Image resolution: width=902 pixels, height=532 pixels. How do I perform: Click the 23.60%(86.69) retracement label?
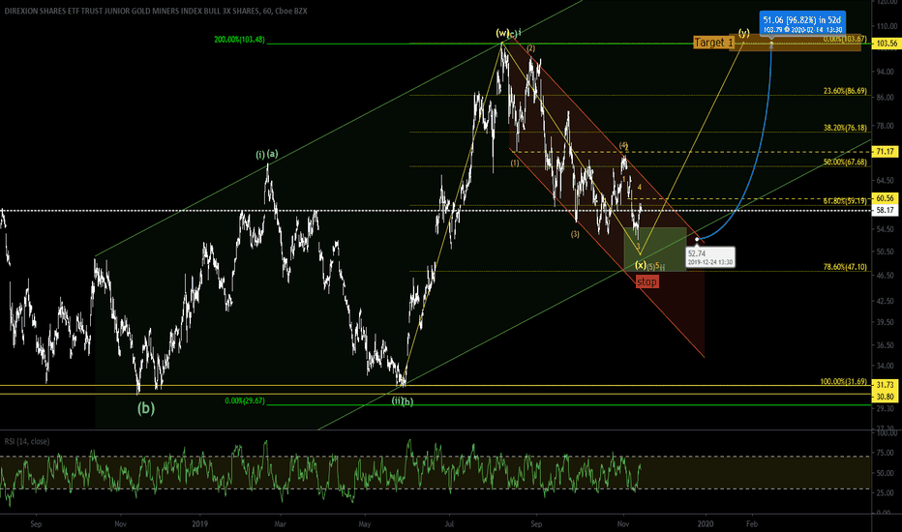[x=845, y=91]
